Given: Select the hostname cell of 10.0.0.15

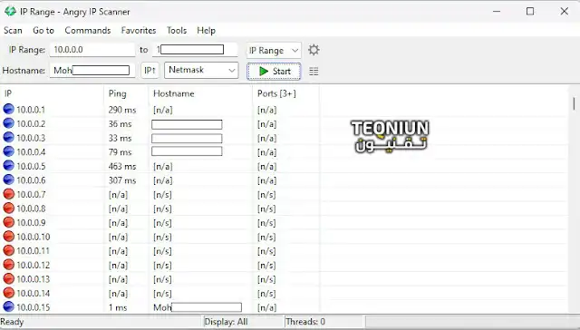Looking at the screenshot, I should coord(198,307).
